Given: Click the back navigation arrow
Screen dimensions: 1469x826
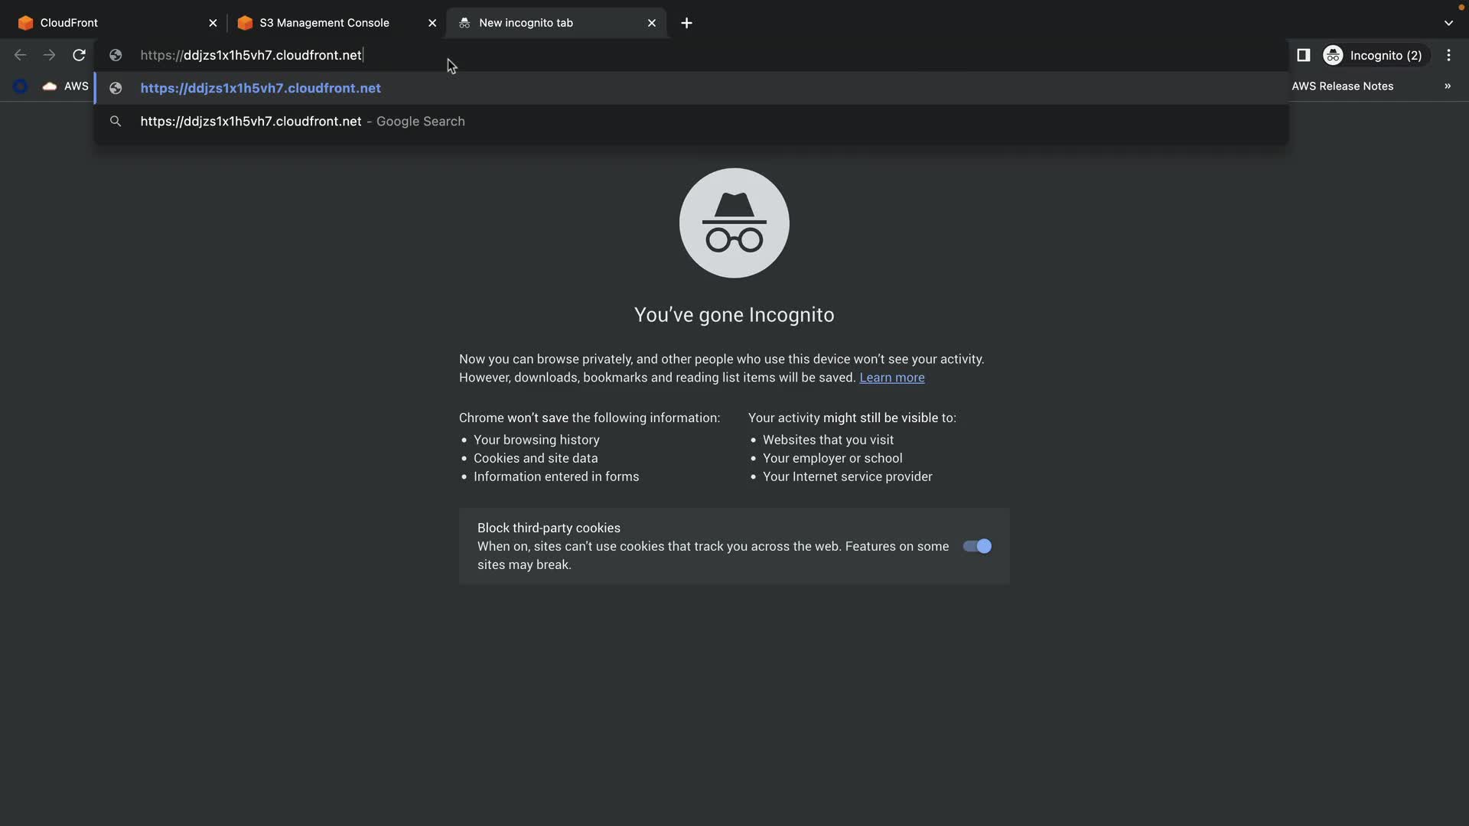Looking at the screenshot, I should point(21,55).
